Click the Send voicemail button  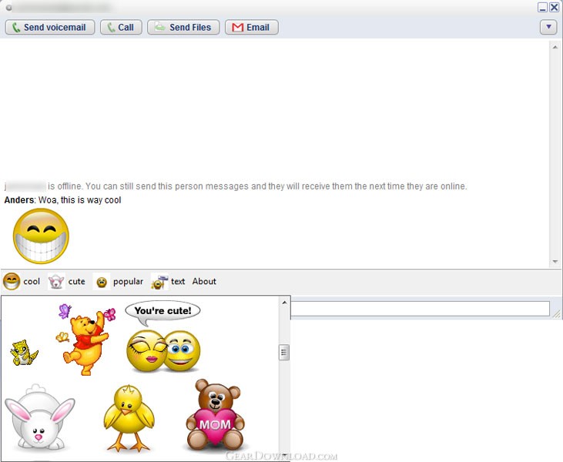click(50, 28)
